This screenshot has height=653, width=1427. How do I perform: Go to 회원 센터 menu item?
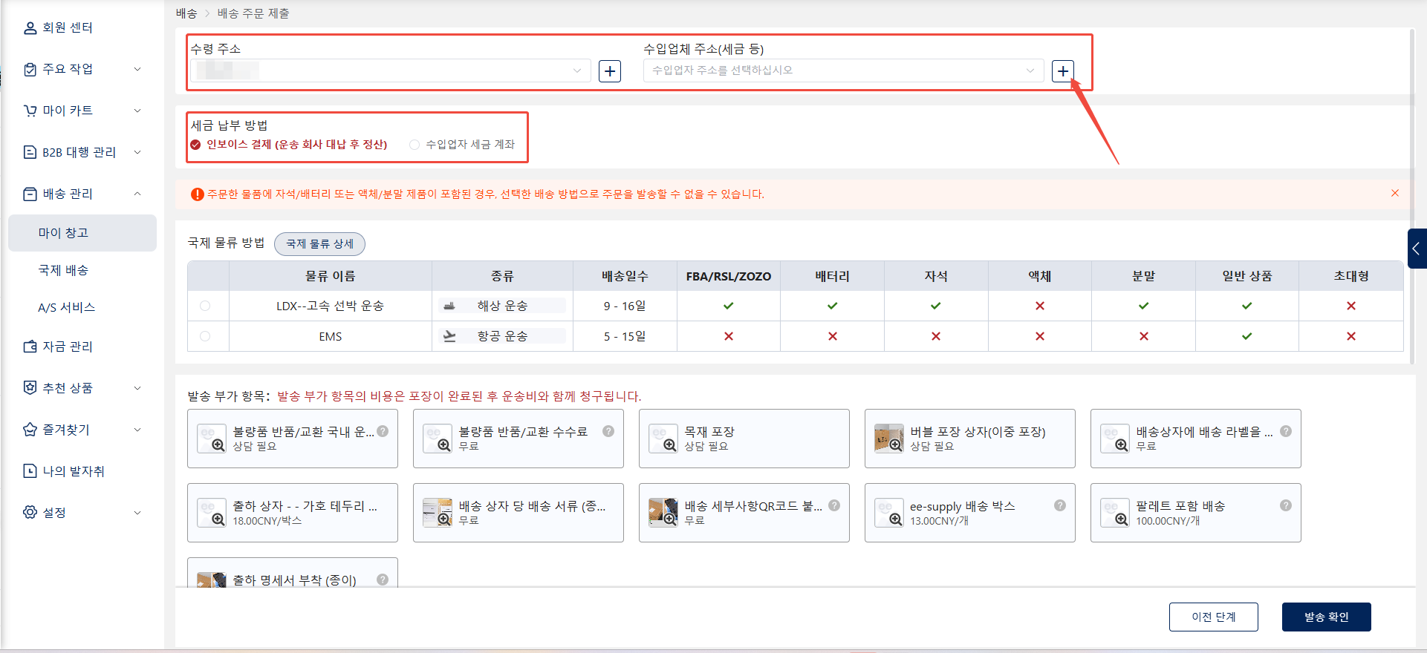point(68,28)
